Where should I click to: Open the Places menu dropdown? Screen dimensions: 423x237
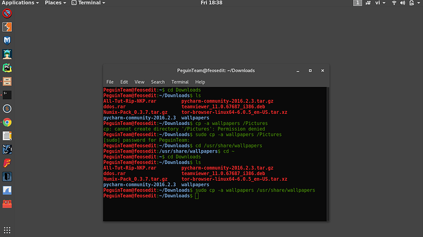point(55,2)
